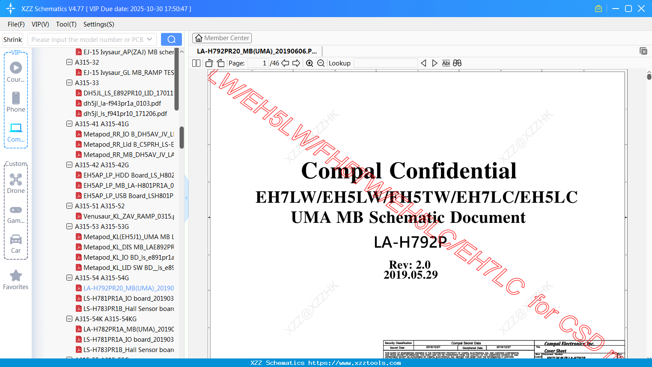This screenshot has height=367, width=652.
Task: Collapse the A315-32 tree node
Action: coord(69,62)
